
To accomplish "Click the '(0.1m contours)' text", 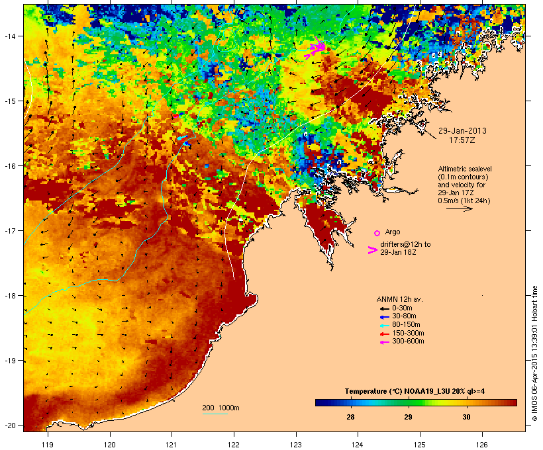I will [463, 177].
